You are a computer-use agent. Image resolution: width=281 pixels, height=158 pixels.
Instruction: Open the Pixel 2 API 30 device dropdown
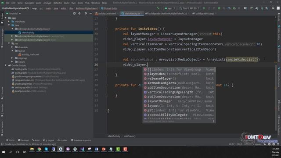coord(189,8)
